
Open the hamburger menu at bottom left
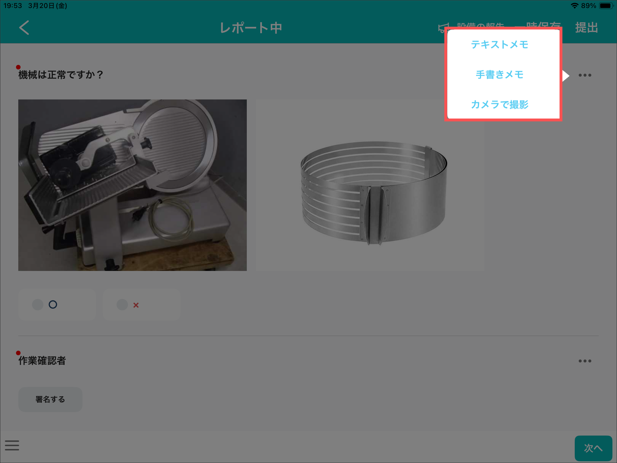[x=12, y=445]
